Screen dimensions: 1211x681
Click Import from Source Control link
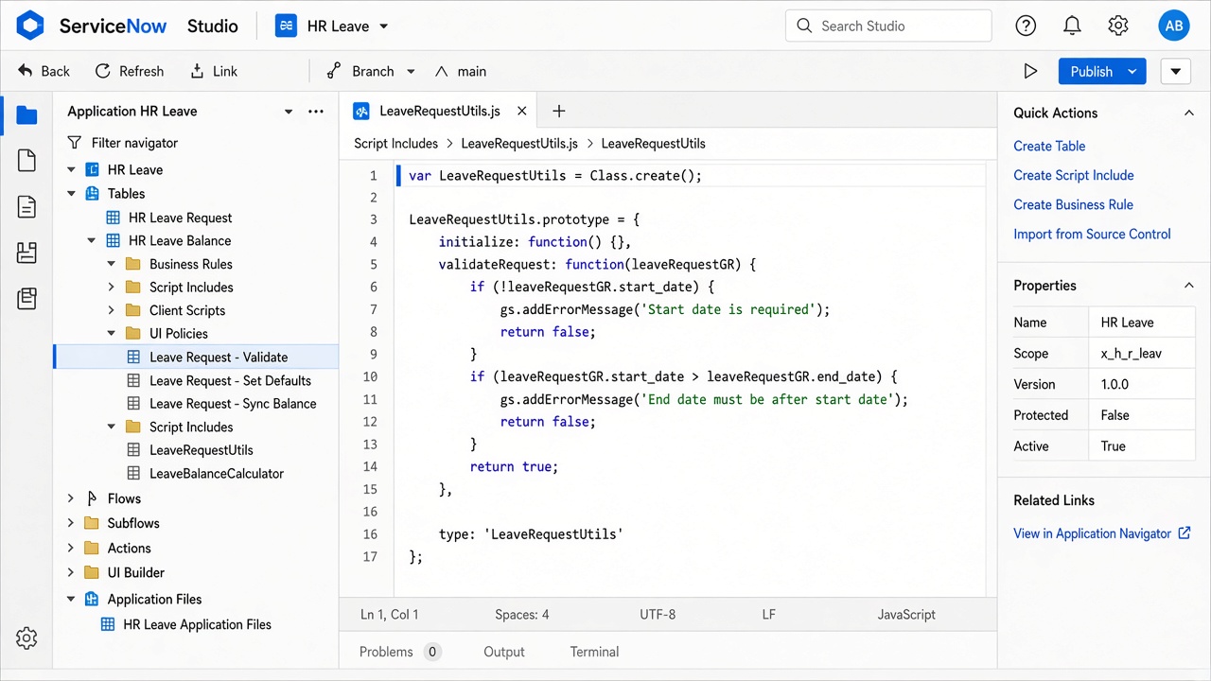(x=1092, y=234)
